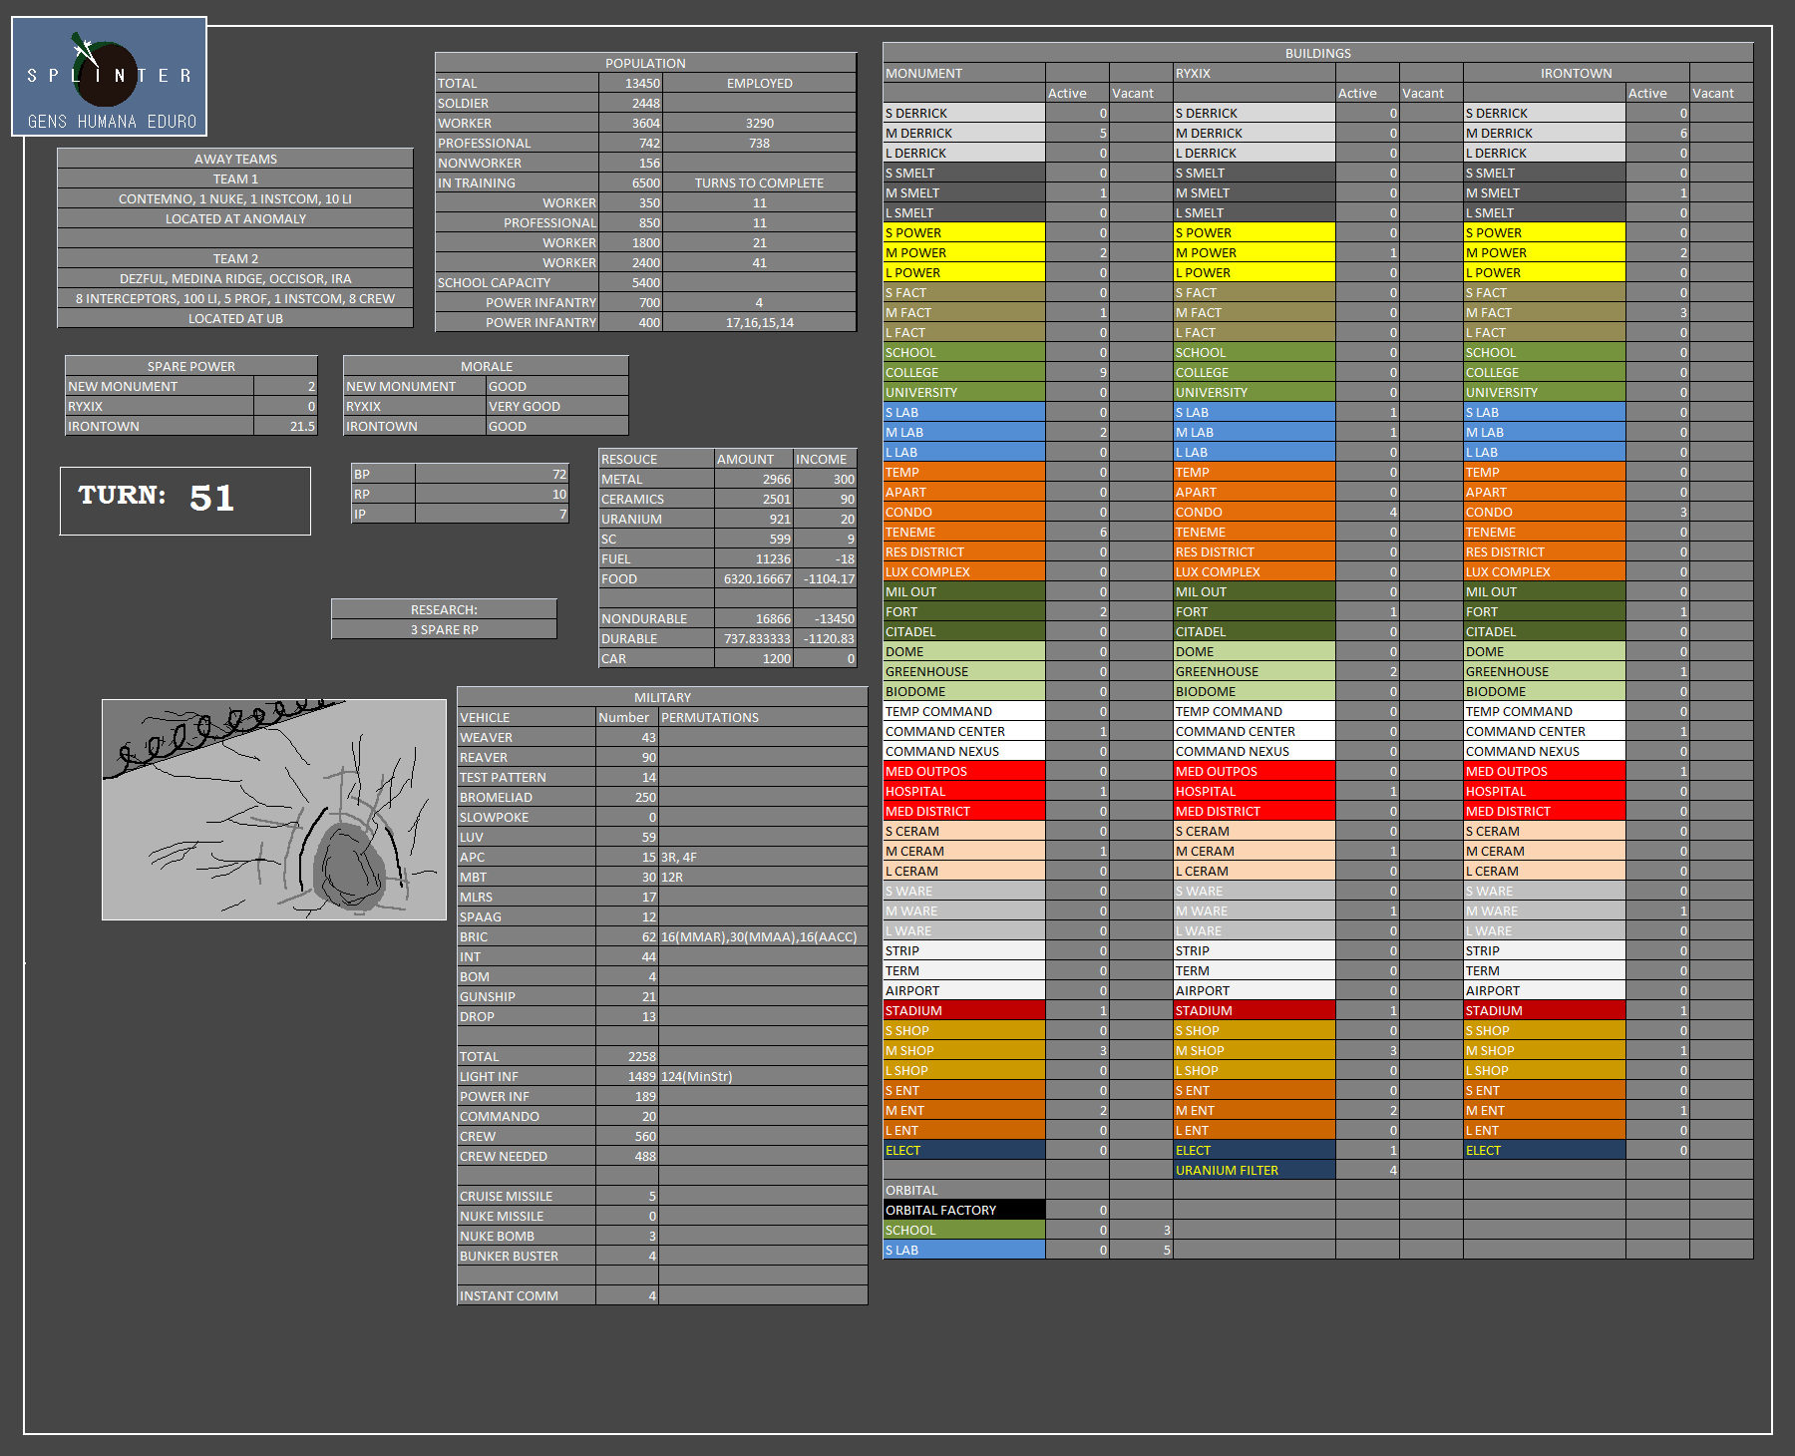Open the cave sketch drawing thumbnail

pos(274,810)
